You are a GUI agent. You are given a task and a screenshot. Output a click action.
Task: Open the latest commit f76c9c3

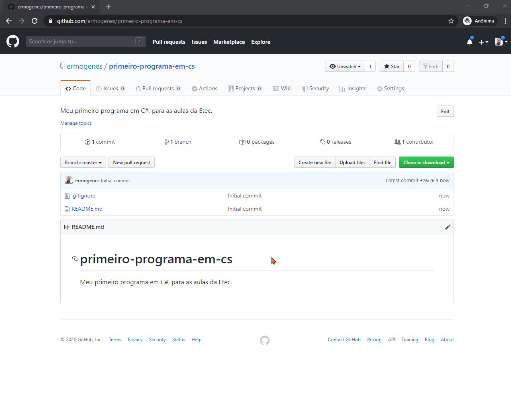click(x=429, y=181)
